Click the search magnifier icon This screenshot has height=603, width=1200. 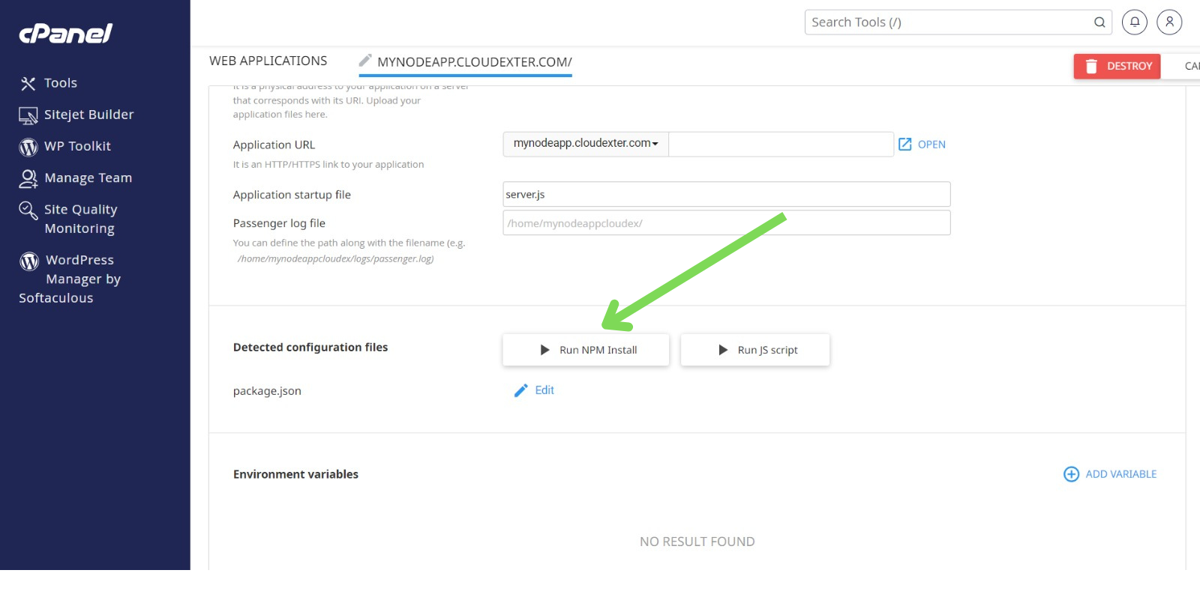click(1099, 22)
